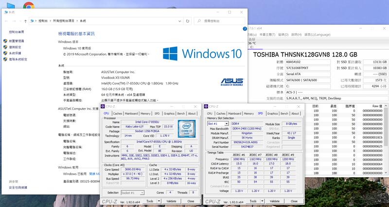Screen dimensions: 389x207
Task: Click the TOSHIBA THNSNK128GVN8 128.0 GB title
Action: pyautogui.click(x=305, y=54)
